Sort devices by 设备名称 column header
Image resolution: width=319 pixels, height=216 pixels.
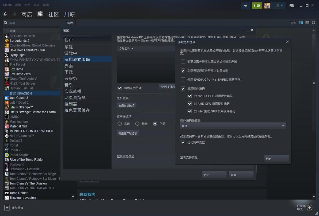pos(126,49)
